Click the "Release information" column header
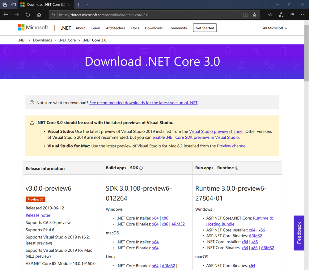Screen dimensions: 309x270 [x=45, y=168]
